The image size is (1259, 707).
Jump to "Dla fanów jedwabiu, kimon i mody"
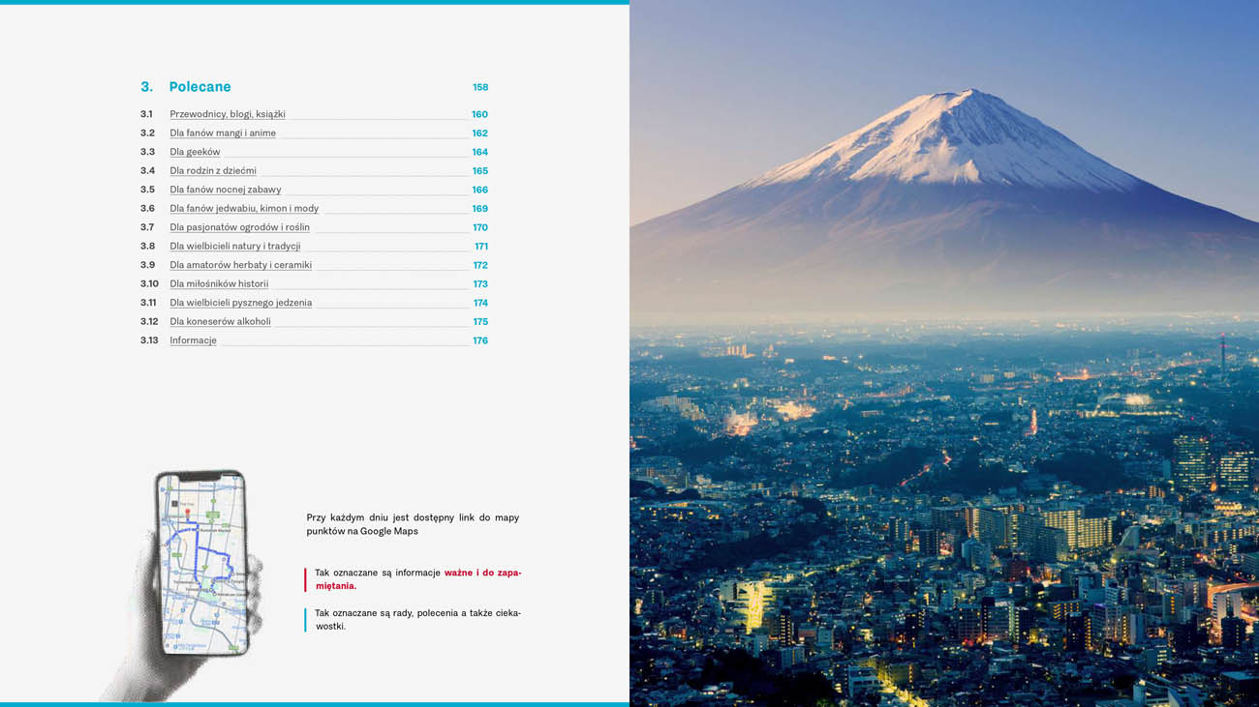[244, 209]
